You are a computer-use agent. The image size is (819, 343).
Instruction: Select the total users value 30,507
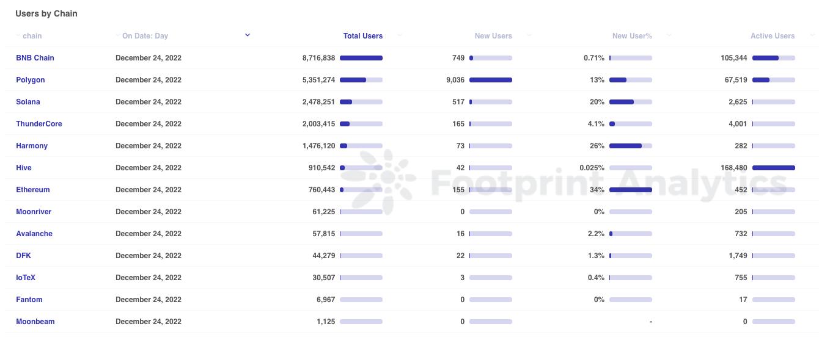pyautogui.click(x=324, y=278)
